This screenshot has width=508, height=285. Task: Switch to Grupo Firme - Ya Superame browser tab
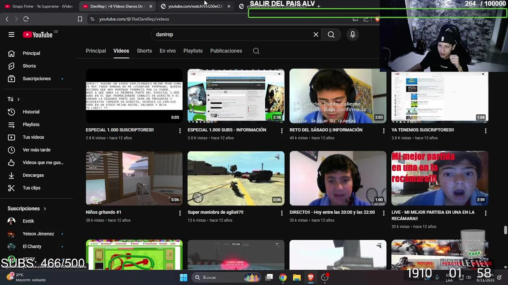click(x=39, y=6)
